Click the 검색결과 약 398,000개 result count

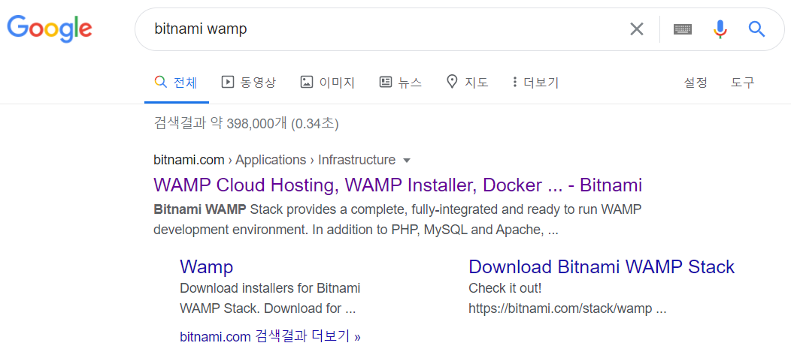pos(246,123)
